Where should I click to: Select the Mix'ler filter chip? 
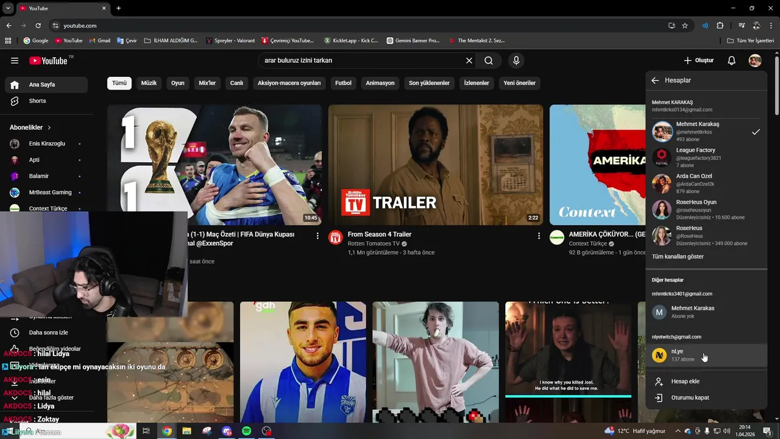[x=207, y=83]
